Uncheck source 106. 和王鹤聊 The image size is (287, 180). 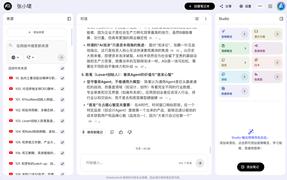click(x=62, y=153)
